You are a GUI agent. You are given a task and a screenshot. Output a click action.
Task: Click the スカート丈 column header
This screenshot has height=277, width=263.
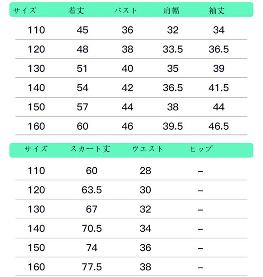pos(90,149)
